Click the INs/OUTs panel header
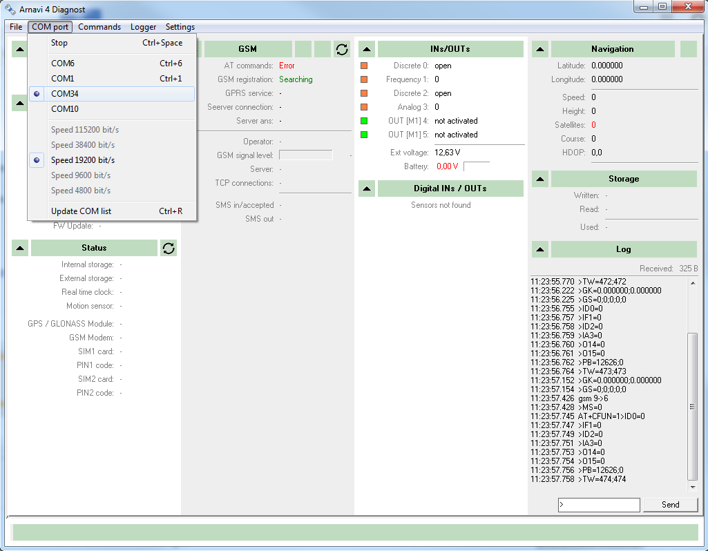Screen dimensions: 708x551 coord(450,49)
